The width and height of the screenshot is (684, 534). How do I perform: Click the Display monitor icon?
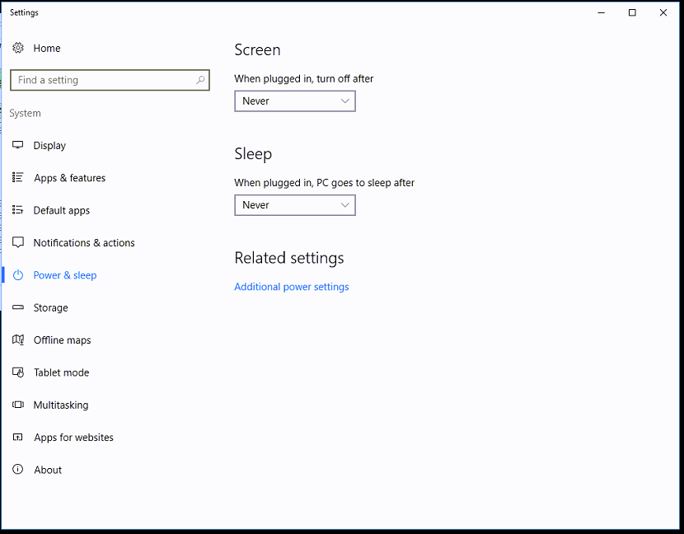18,146
